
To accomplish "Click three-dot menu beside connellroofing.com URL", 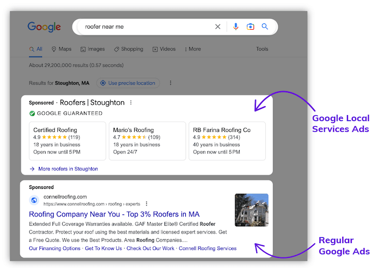I will coord(147,203).
